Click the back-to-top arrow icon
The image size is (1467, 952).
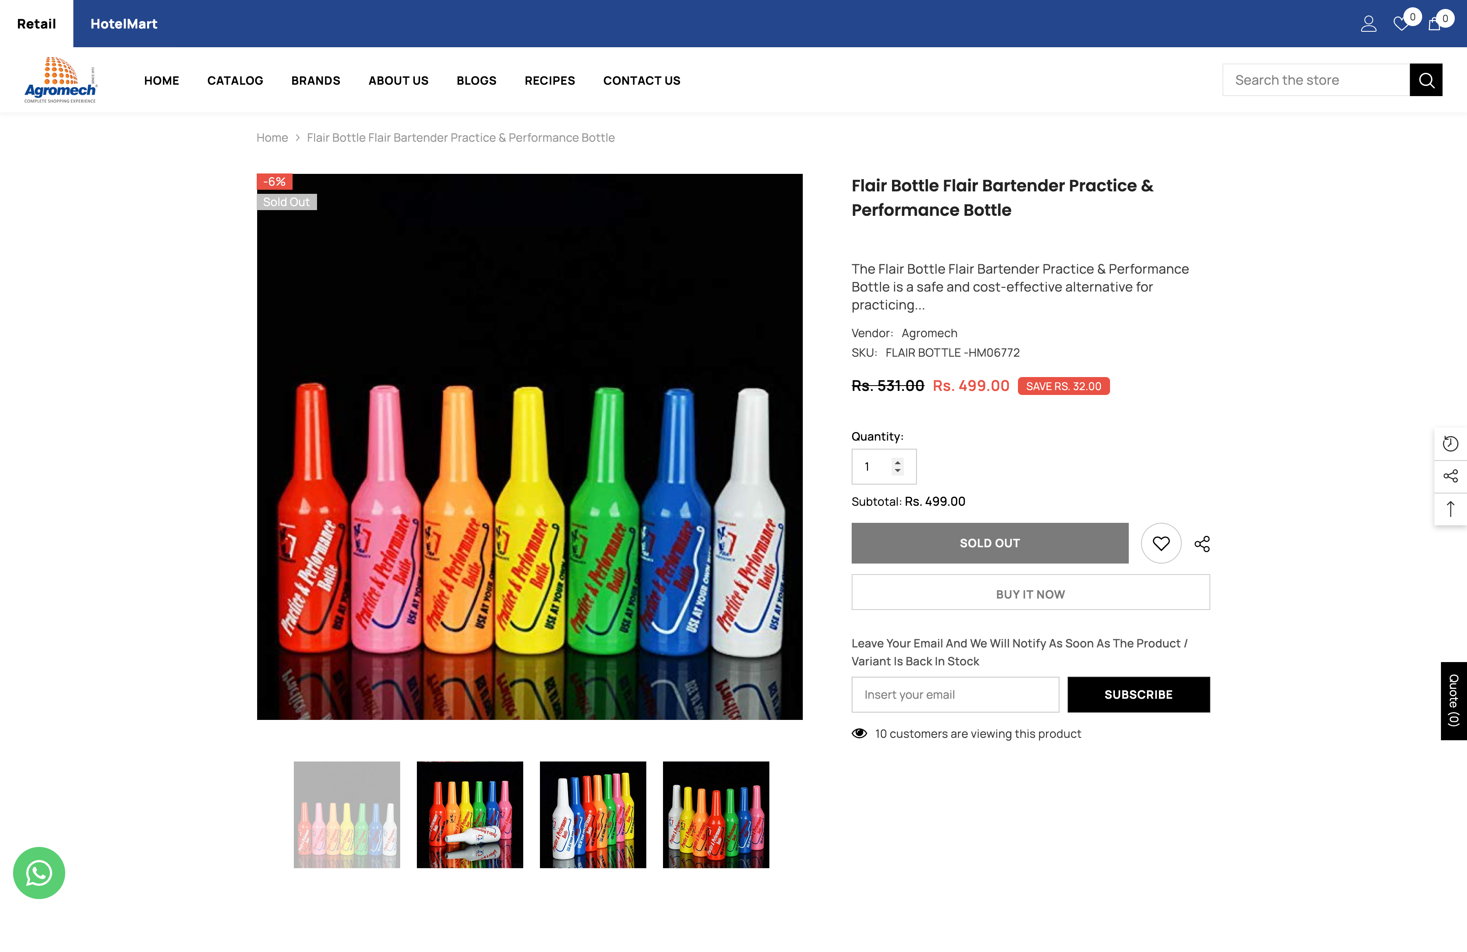[x=1450, y=509]
